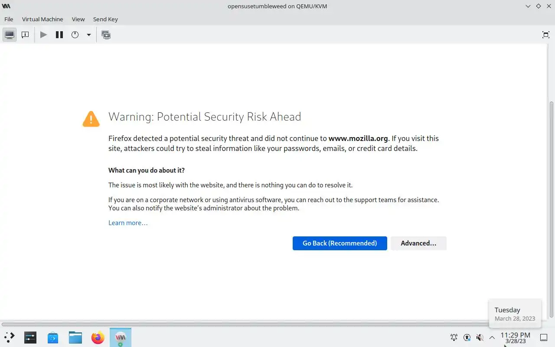
Task: Open the Send Key menu
Action: 105,19
